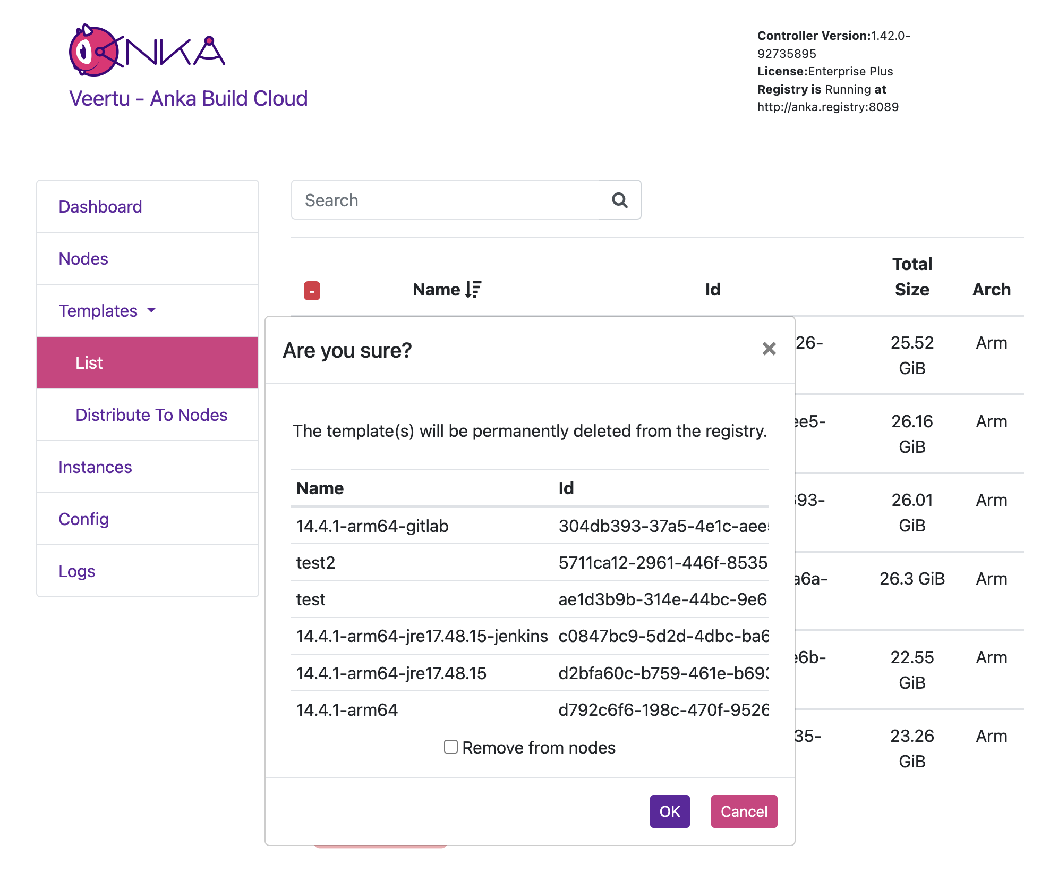View the Logs page
This screenshot has width=1041, height=896.
click(77, 571)
